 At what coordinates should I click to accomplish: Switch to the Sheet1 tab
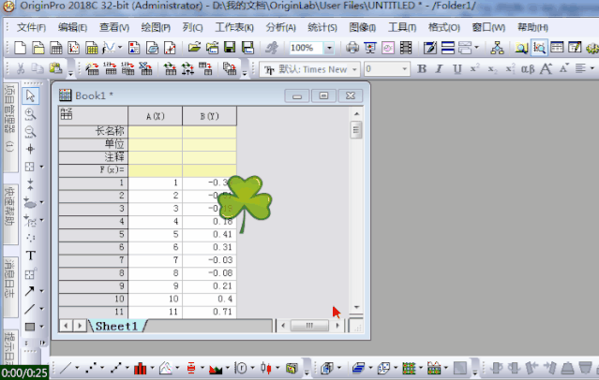116,327
